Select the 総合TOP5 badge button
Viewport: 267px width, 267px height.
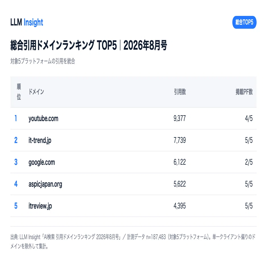pos(244,22)
